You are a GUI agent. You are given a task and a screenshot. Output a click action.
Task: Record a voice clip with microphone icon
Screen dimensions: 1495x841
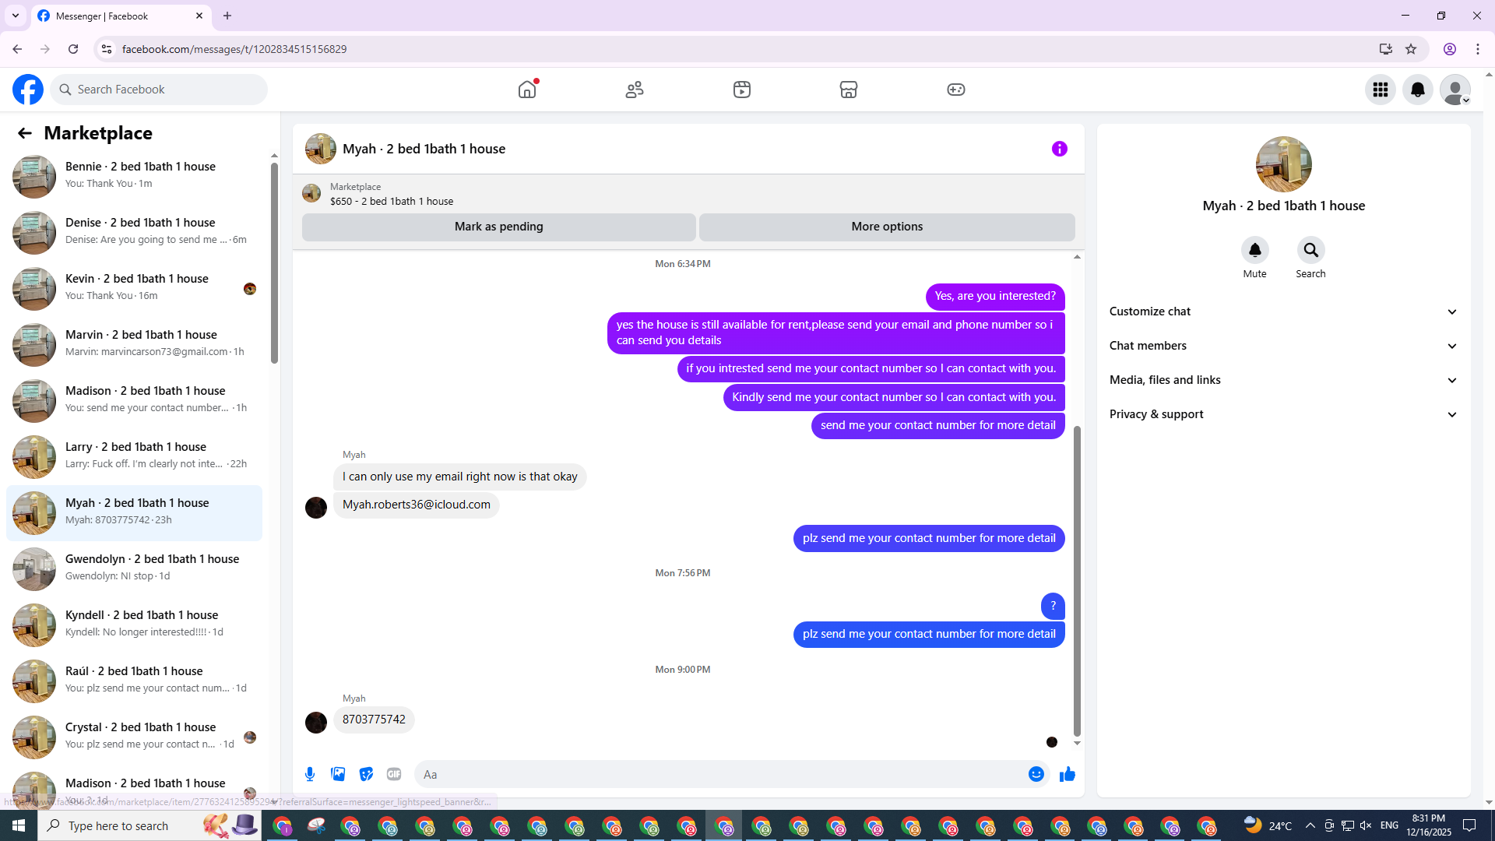pos(310,774)
